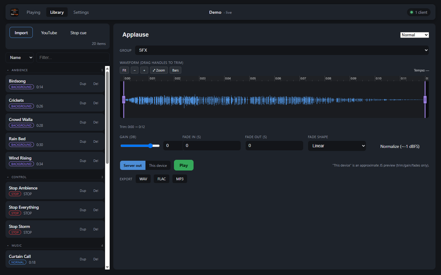Delete the Crickets cue
Screen dimensions: 441x275
coord(96,103)
